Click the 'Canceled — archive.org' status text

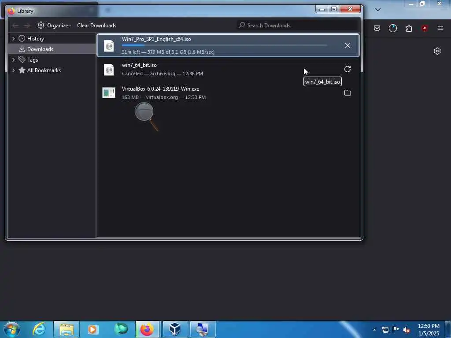point(162,73)
